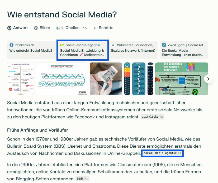The width and height of the screenshot is (218, 183).
Task: Click the zeitklicks.de favicon on its source card
Action: [11, 45]
